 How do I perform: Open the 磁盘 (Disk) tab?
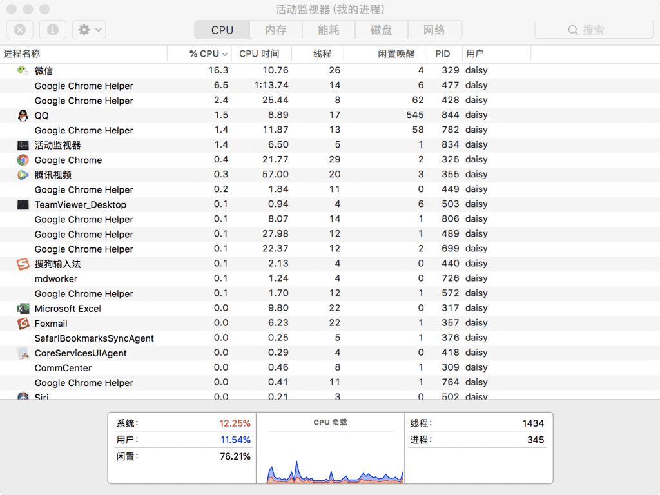point(381,30)
